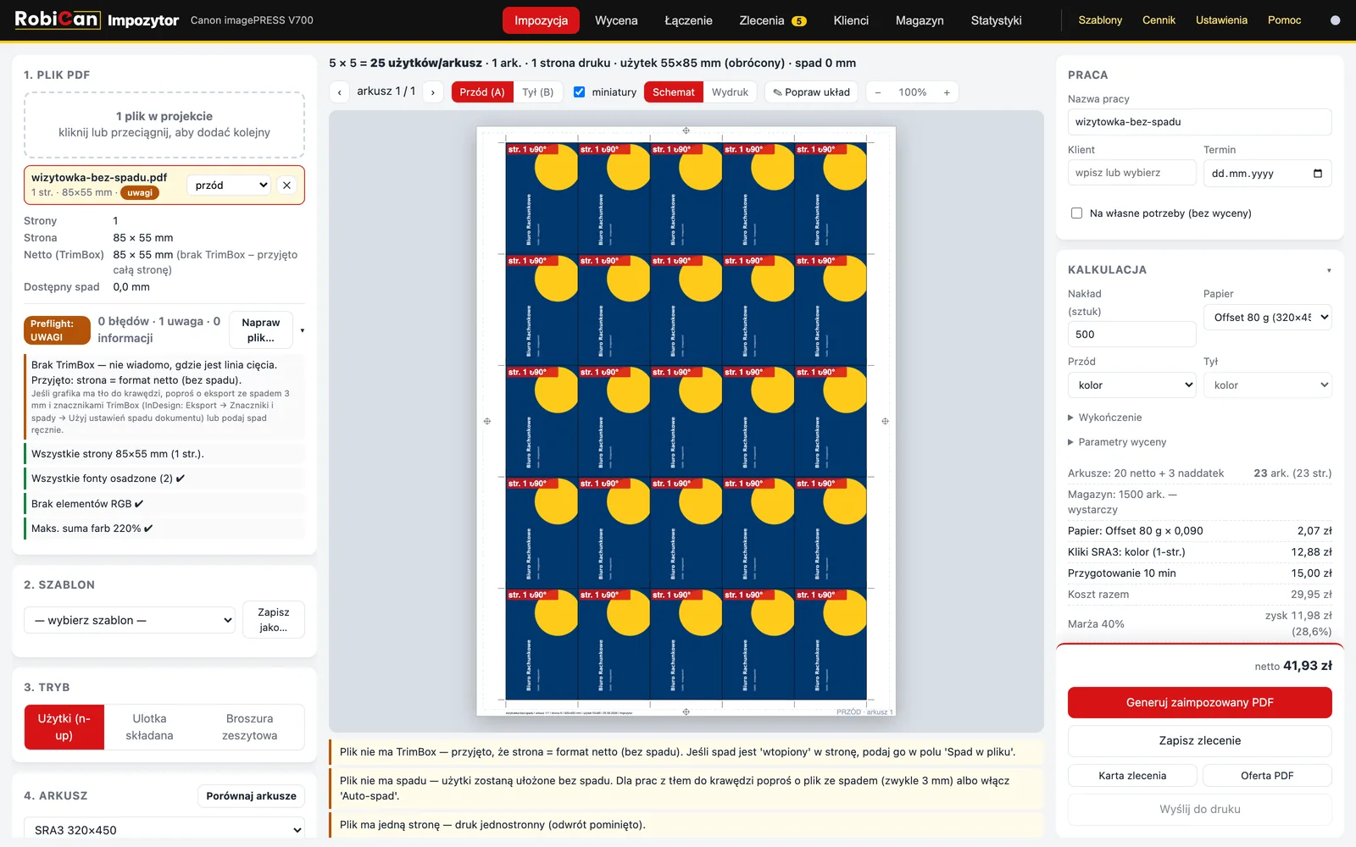Open the Zlecenia tab

click(x=772, y=20)
